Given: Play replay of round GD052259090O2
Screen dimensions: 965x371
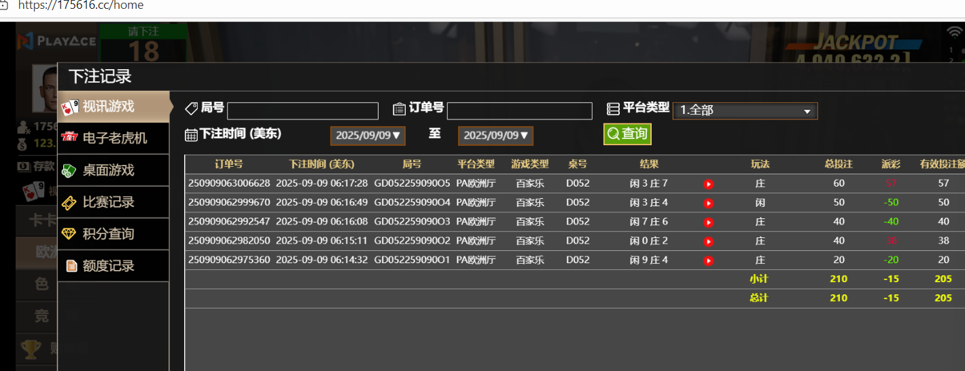Looking at the screenshot, I should click(x=708, y=241).
